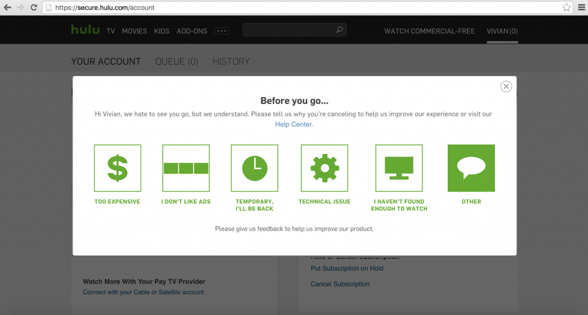
Task: Click the I Don't Like Ads label
Action: [x=186, y=202]
